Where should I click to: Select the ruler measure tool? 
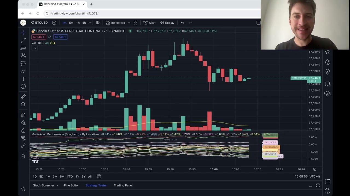pos(23,97)
